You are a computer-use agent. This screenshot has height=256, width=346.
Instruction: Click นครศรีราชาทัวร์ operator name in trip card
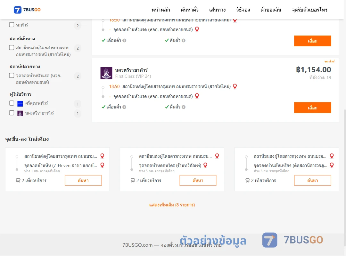click(132, 70)
